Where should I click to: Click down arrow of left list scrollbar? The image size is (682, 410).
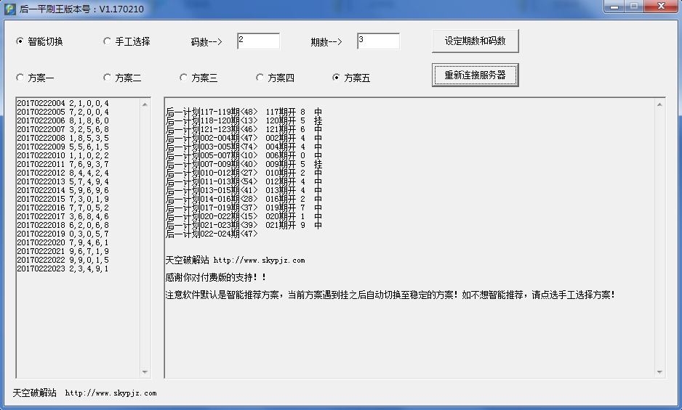[x=145, y=372]
